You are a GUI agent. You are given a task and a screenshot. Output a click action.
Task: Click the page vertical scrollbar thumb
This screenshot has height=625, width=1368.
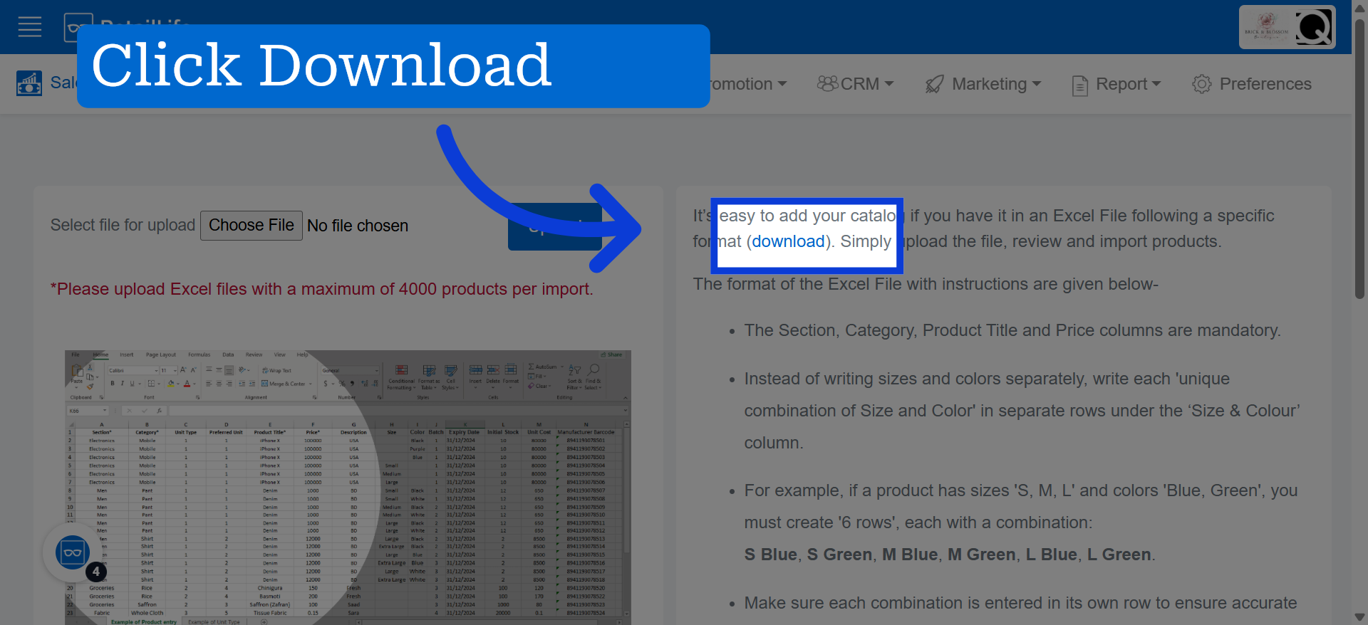pyautogui.click(x=1359, y=158)
